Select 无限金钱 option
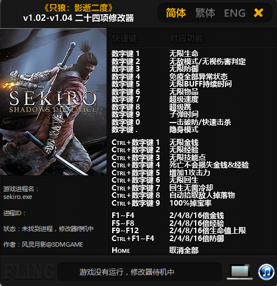 184,142
